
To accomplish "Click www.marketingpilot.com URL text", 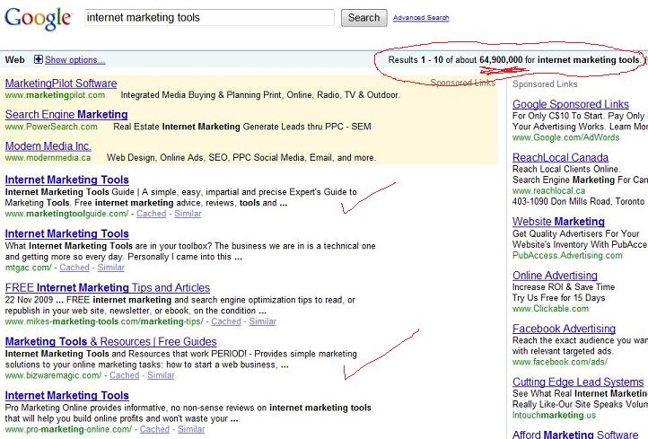I will tap(55, 95).
